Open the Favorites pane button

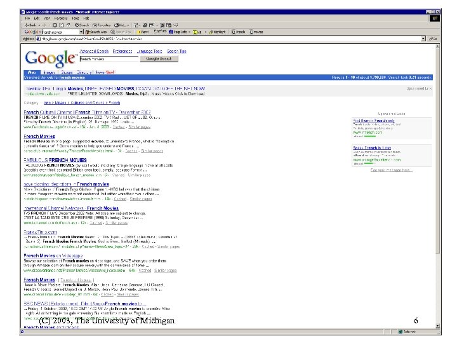coord(102,25)
